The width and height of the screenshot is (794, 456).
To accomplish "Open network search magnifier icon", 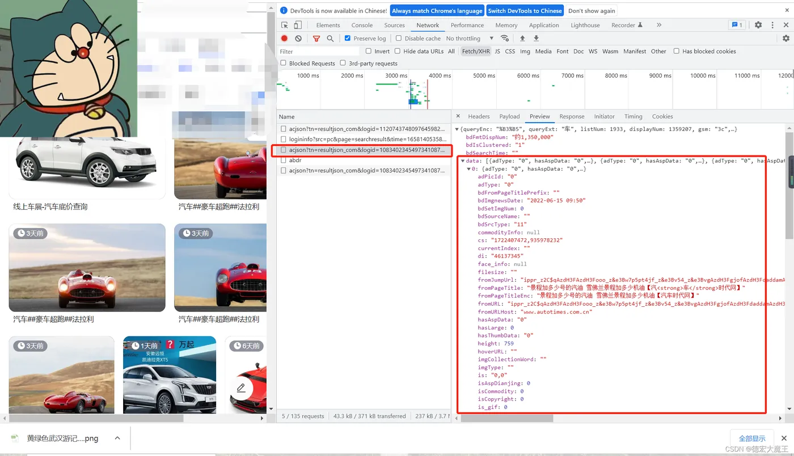I will (330, 39).
